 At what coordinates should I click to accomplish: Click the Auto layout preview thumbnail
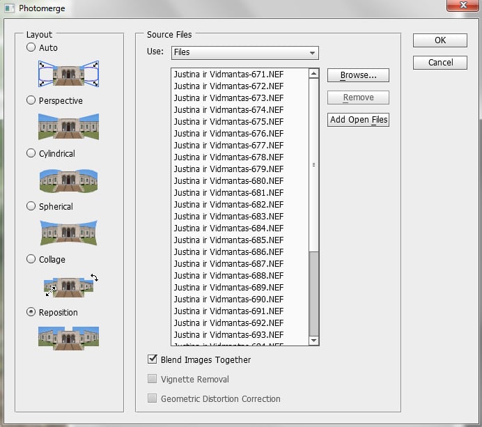tap(68, 74)
